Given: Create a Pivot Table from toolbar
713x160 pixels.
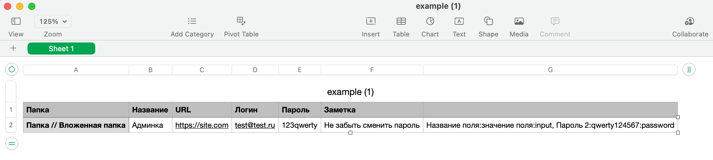Looking at the screenshot, I should [241, 21].
